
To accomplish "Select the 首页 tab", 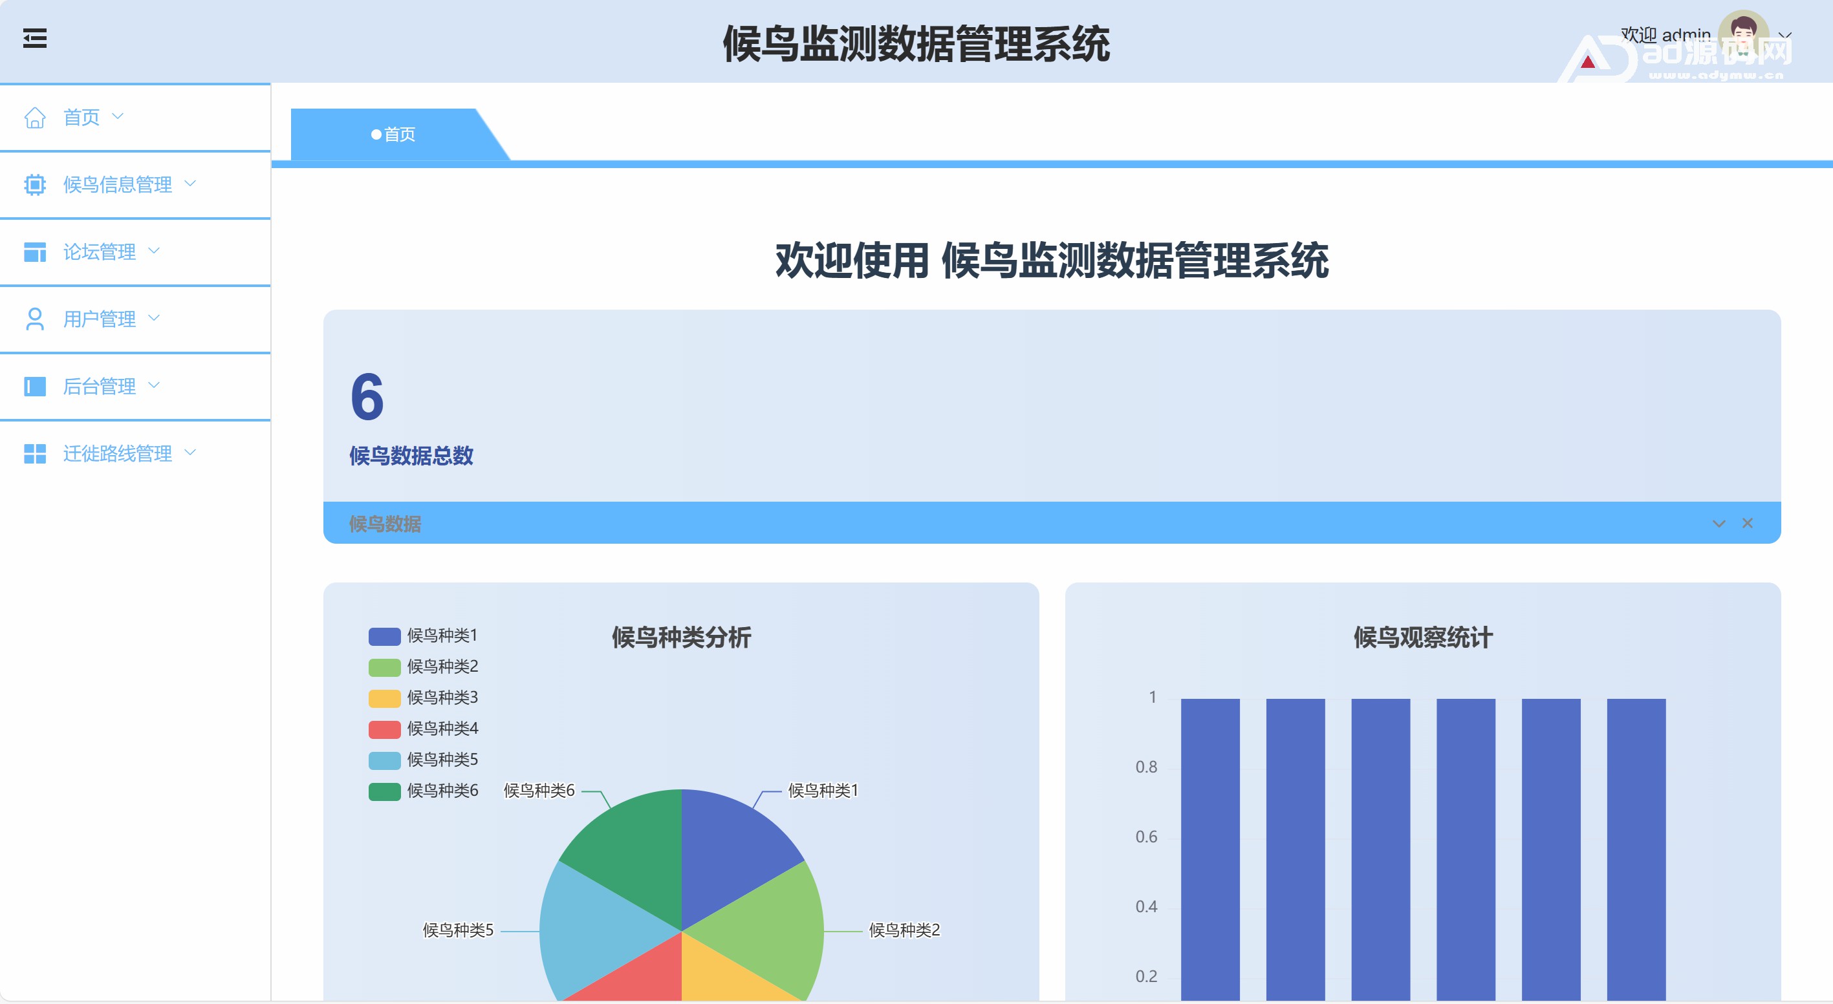I will 393,134.
